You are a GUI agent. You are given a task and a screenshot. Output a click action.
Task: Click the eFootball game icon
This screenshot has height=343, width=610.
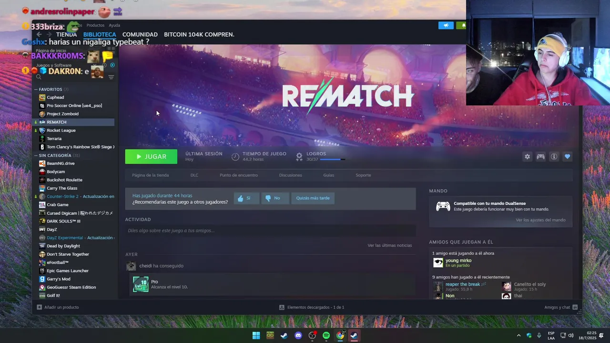click(42, 262)
